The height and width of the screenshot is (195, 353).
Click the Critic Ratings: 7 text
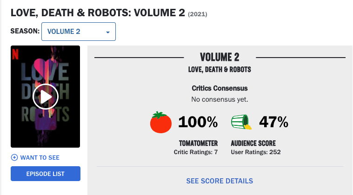pyautogui.click(x=196, y=152)
